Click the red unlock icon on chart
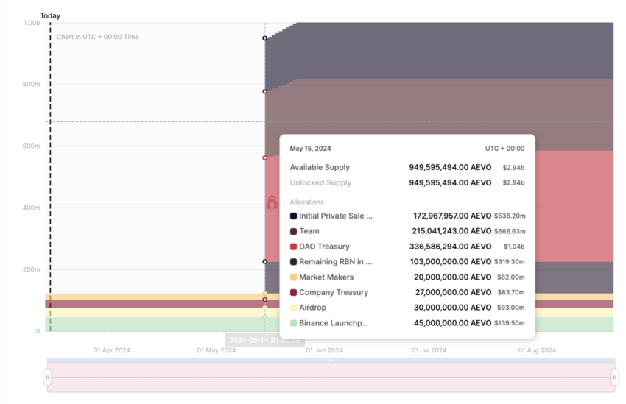Image resolution: width=626 pixels, height=404 pixels. (x=272, y=202)
